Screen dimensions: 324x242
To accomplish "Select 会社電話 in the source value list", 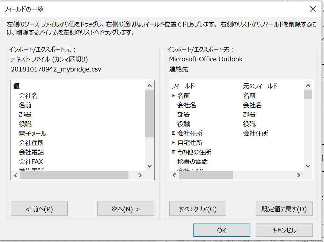I will tap(31, 152).
